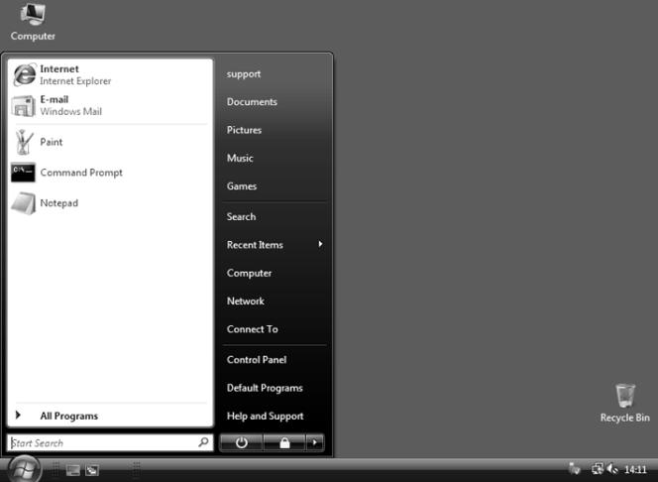Click the magnifier icon in Start Search
The width and height of the screenshot is (658, 482).
pyautogui.click(x=203, y=442)
